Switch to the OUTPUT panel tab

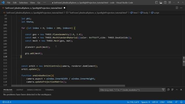click(20, 90)
